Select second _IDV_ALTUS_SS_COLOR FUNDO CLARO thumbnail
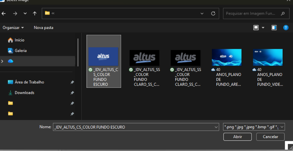The width and height of the screenshot is (293, 151). [186, 58]
